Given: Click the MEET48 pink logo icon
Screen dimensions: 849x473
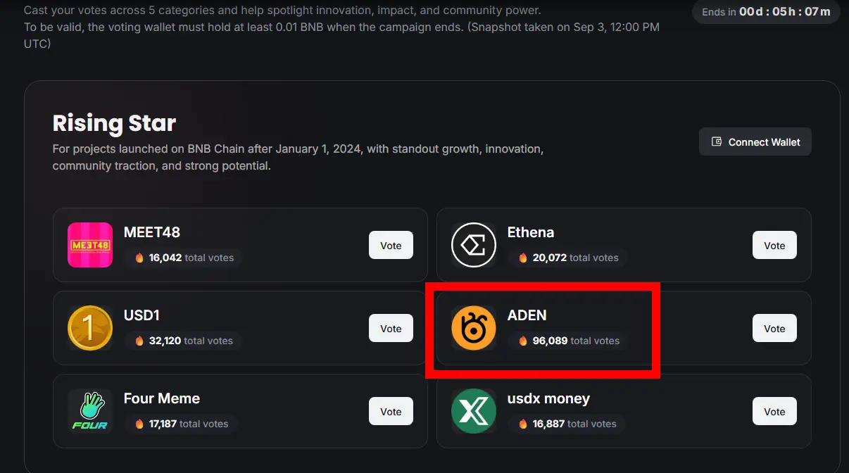Looking at the screenshot, I should pos(90,245).
